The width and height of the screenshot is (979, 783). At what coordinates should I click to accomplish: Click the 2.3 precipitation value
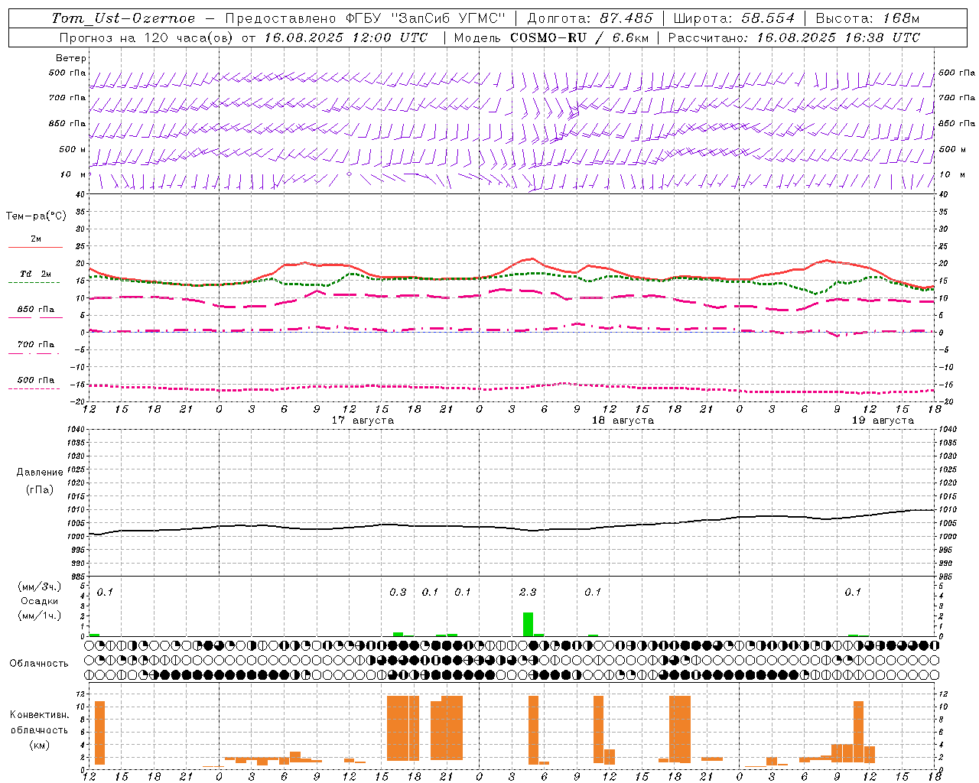point(528,593)
